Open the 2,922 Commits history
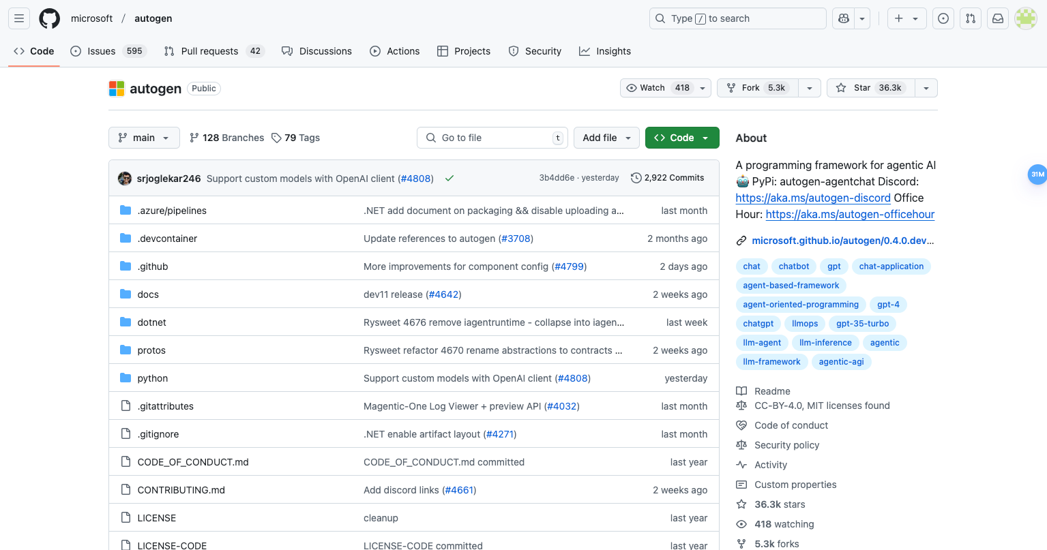This screenshot has width=1047, height=550. click(668, 178)
